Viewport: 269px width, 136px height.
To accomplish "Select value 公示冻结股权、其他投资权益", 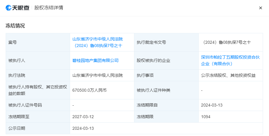I will (228, 75).
